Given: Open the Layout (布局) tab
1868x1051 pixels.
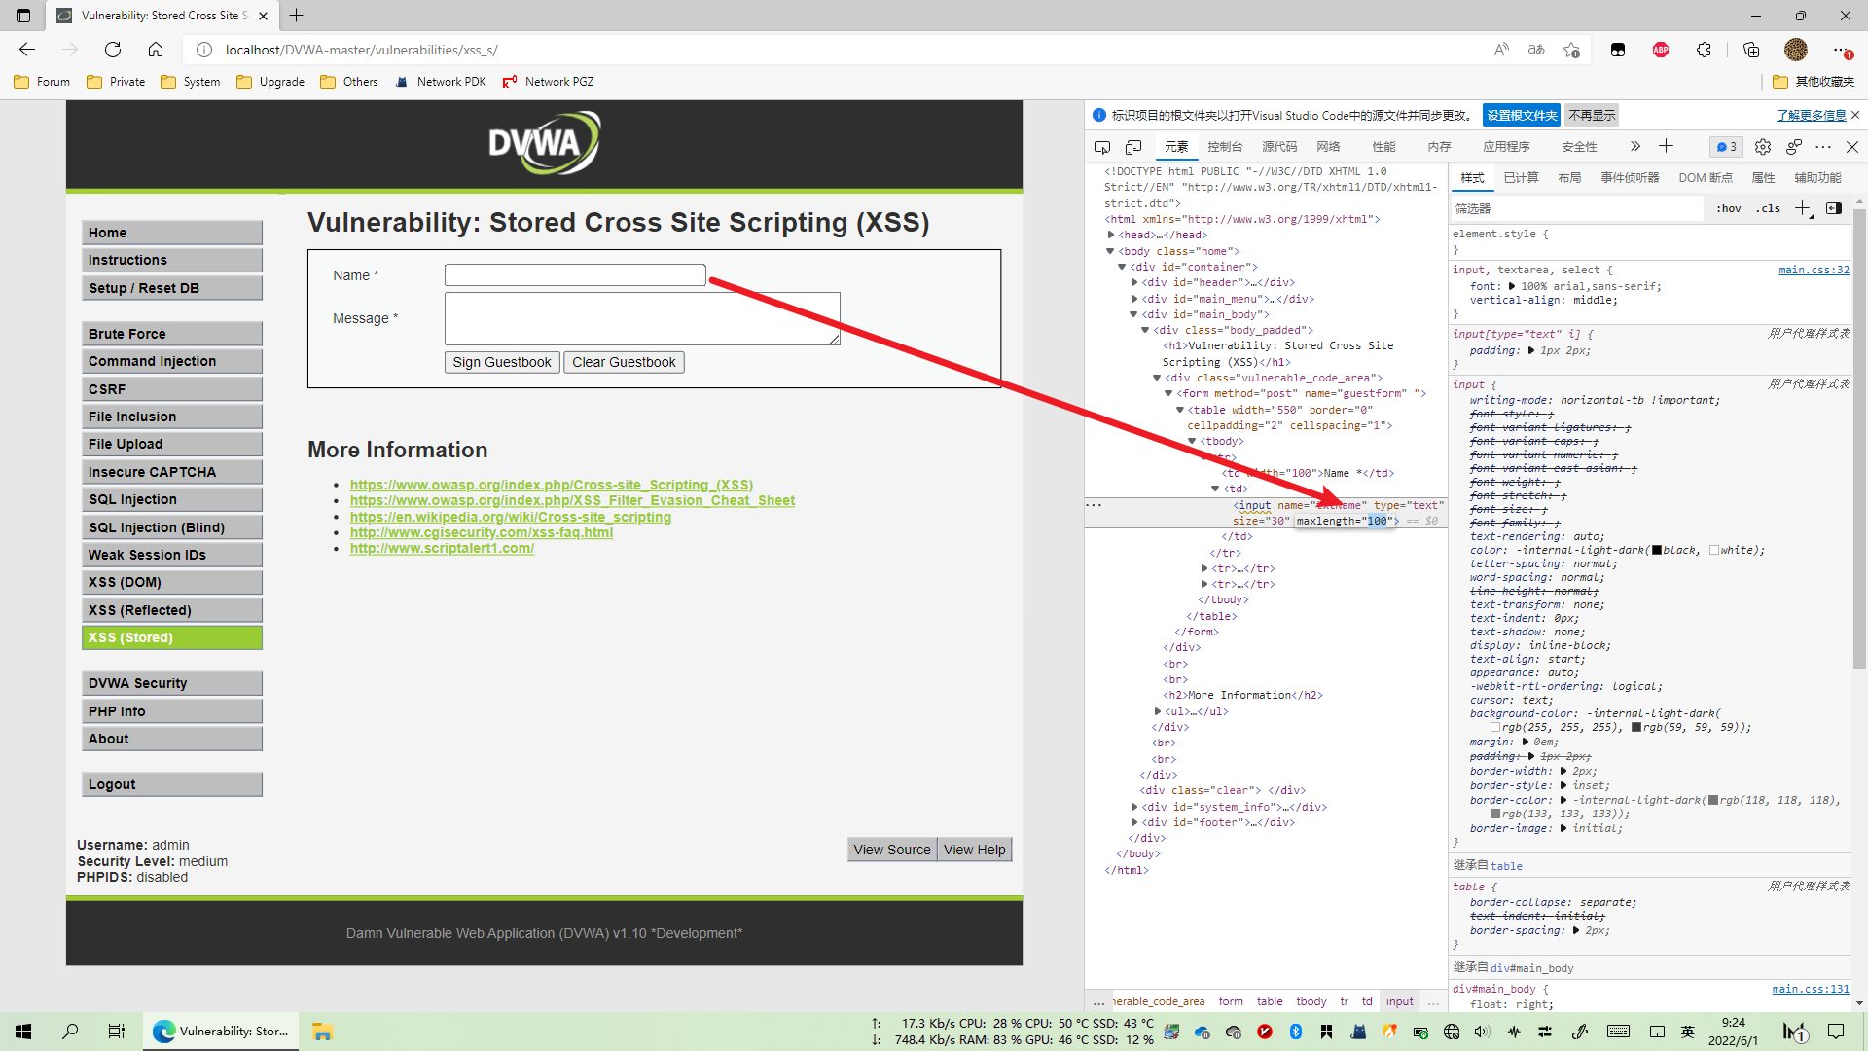Looking at the screenshot, I should click(1569, 178).
